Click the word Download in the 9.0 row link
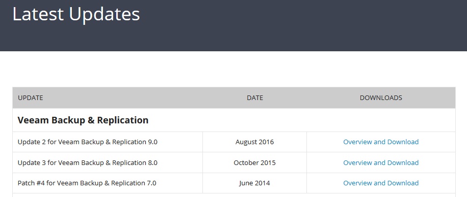 pyautogui.click(x=403, y=142)
